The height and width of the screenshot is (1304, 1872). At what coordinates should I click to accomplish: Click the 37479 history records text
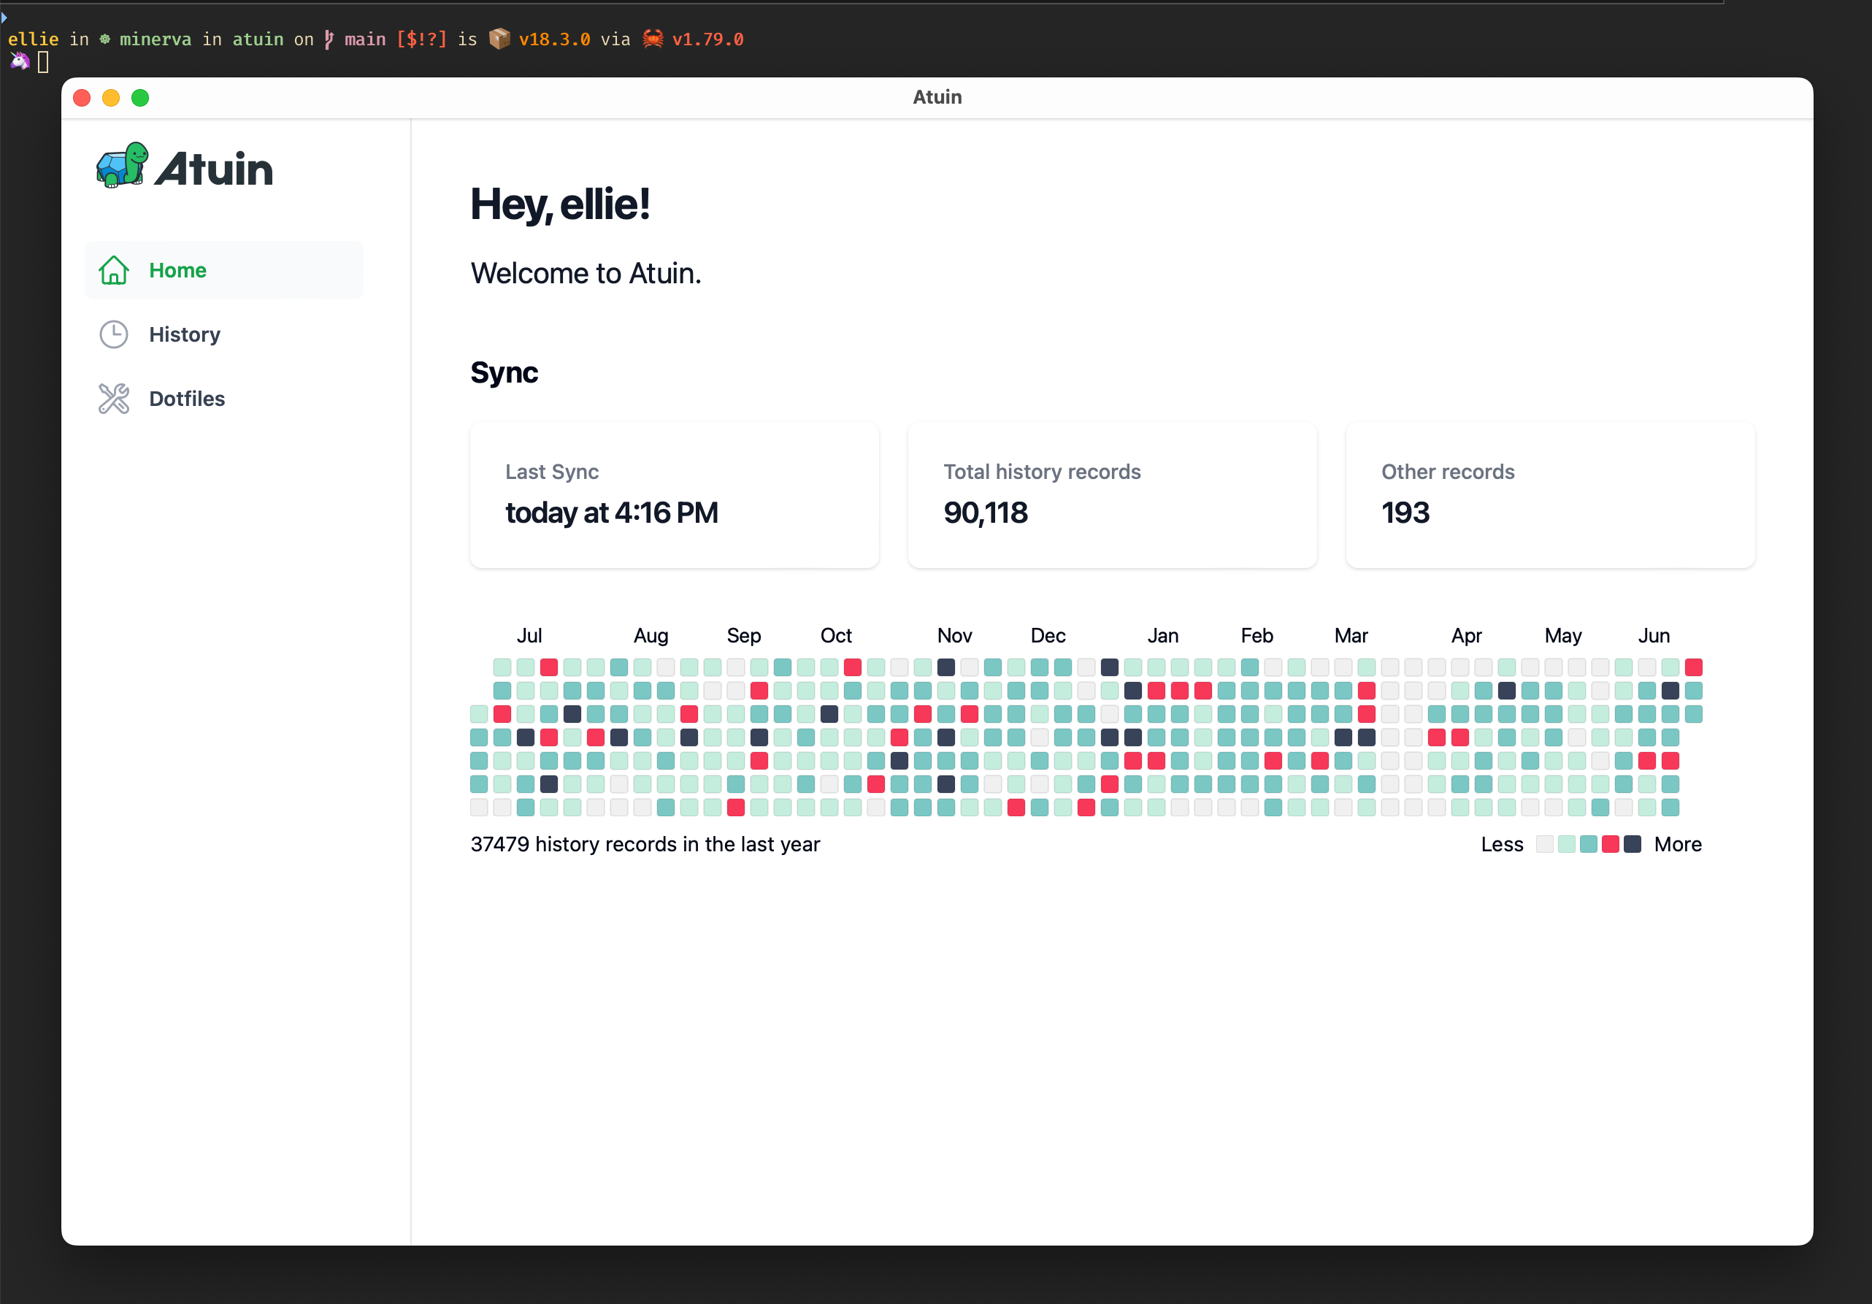click(645, 844)
